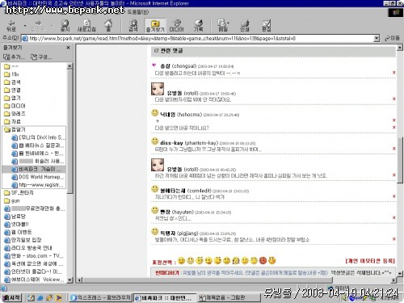Click the first rotoll avatar thumbnail
Viewport: 404px width, 303px height.
[158, 89]
